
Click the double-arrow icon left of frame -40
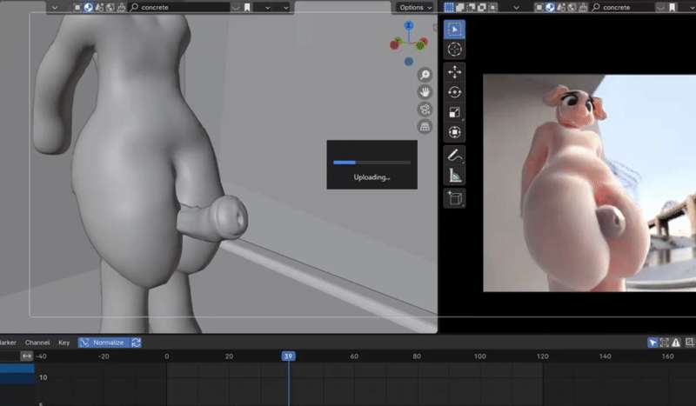point(27,356)
